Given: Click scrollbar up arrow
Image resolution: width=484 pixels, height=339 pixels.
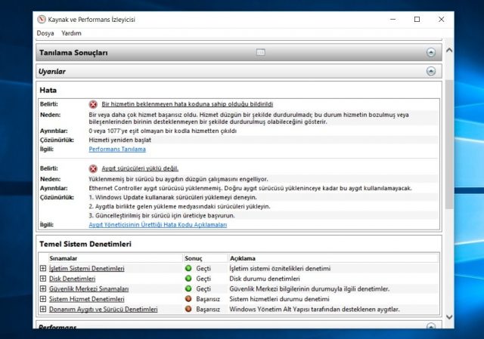Looking at the screenshot, I should point(449,50).
